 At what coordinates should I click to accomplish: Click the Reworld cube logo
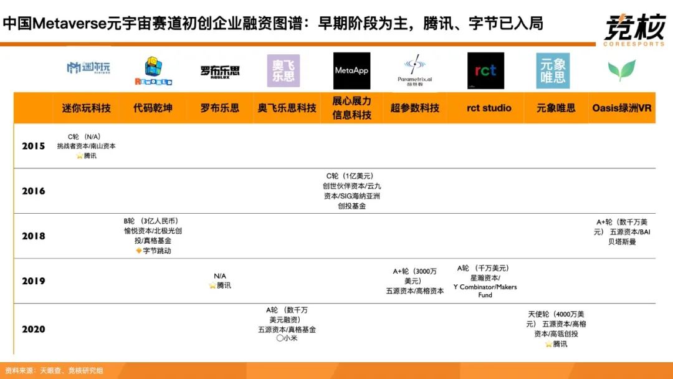click(153, 70)
